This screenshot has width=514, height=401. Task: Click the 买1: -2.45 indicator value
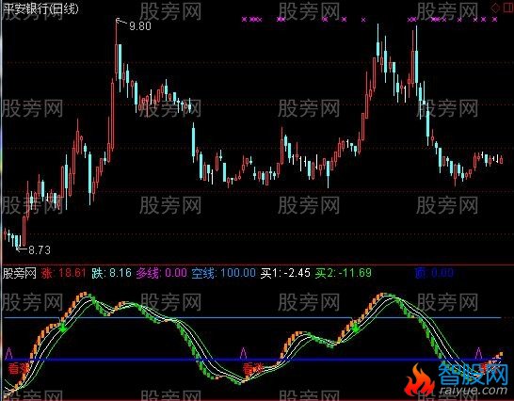tap(285, 273)
